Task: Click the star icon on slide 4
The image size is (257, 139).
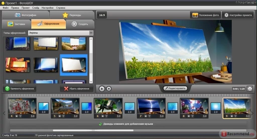Action: 17,116
